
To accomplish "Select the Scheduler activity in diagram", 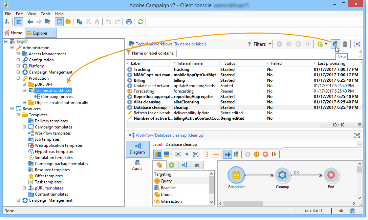I will pyautogui.click(x=236, y=175).
